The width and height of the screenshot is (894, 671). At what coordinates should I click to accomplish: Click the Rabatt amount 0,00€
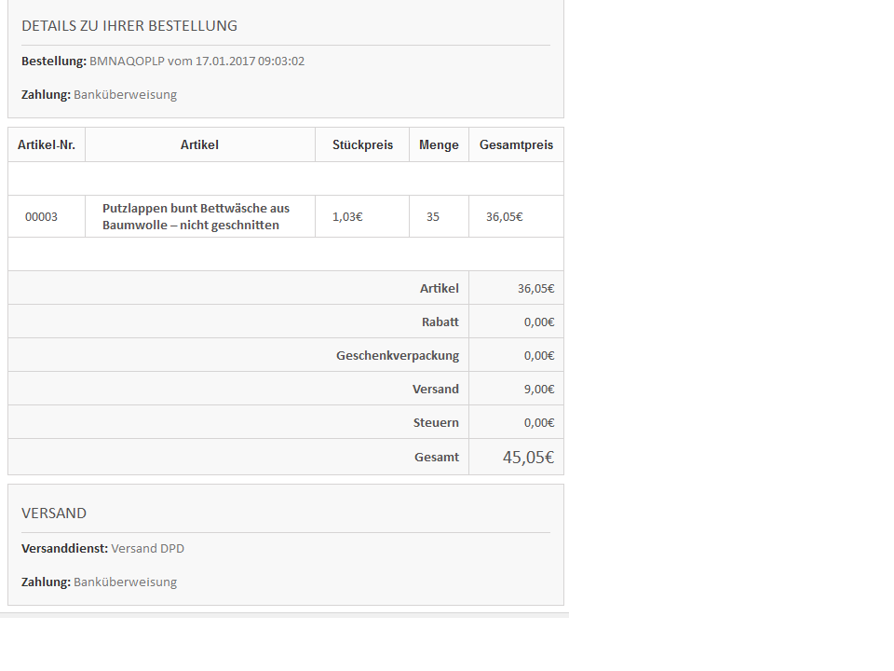click(x=538, y=322)
